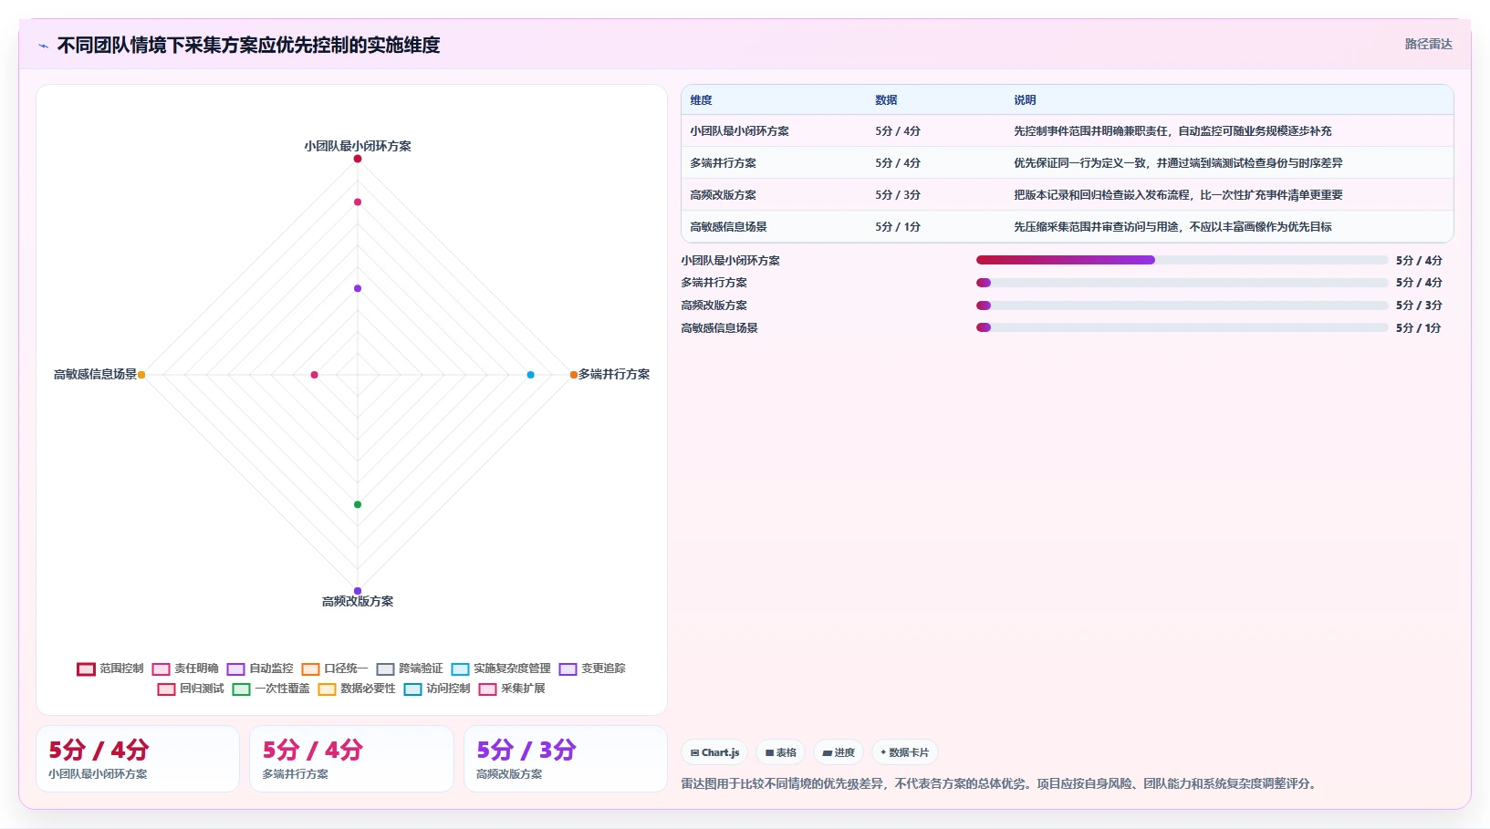The width and height of the screenshot is (1490, 829).
Task: Click the 5分 / 3分 value in table
Action: (898, 195)
